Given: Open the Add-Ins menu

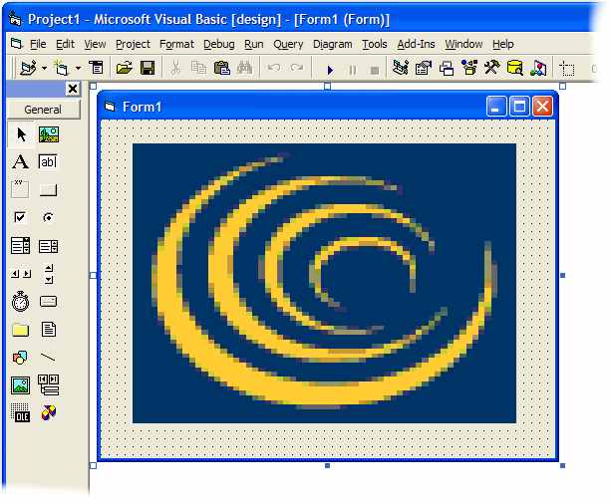Looking at the screenshot, I should 416,45.
